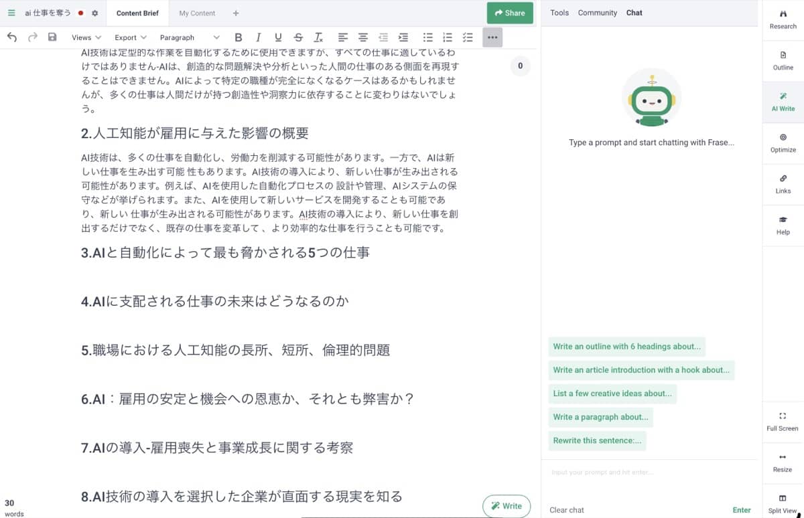Open the Community menu item

[597, 12]
